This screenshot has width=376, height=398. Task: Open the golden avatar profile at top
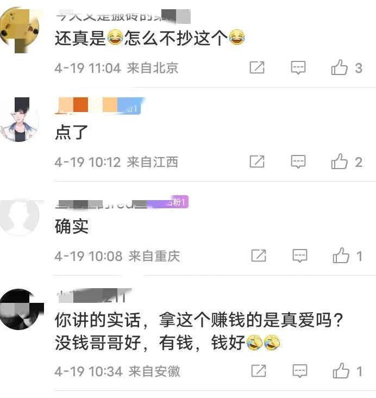(20, 29)
